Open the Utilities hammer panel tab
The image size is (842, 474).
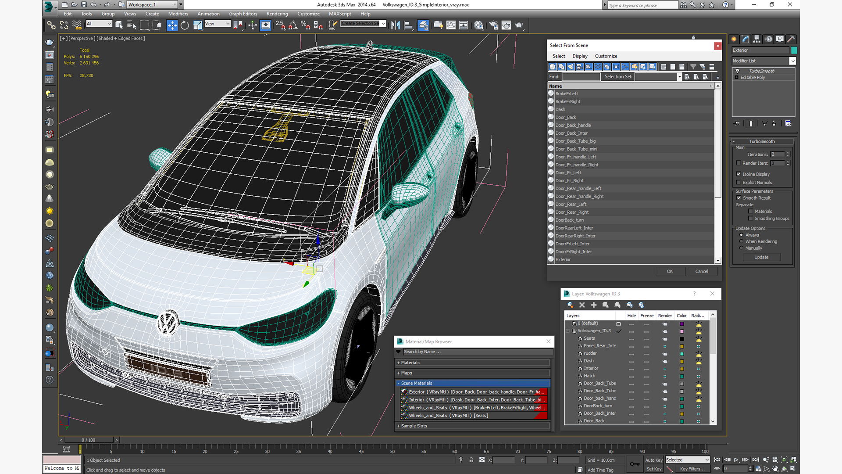coord(791,39)
